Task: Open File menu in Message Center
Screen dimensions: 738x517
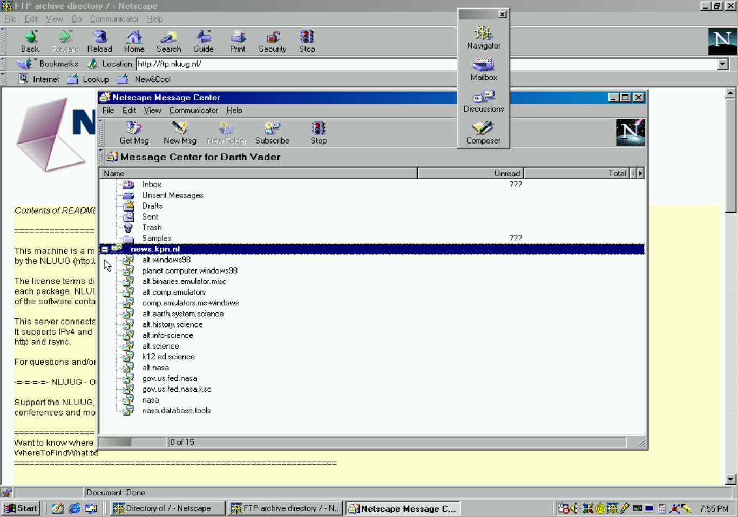Action: pyautogui.click(x=108, y=110)
